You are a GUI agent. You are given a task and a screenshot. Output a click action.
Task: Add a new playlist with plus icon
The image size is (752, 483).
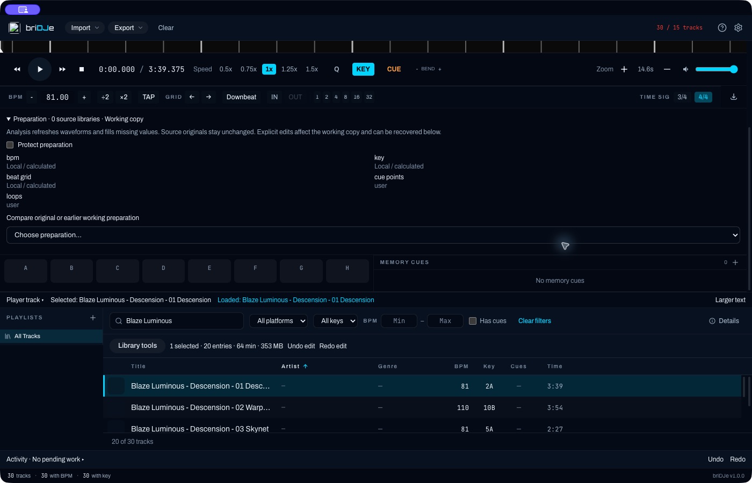click(x=93, y=318)
